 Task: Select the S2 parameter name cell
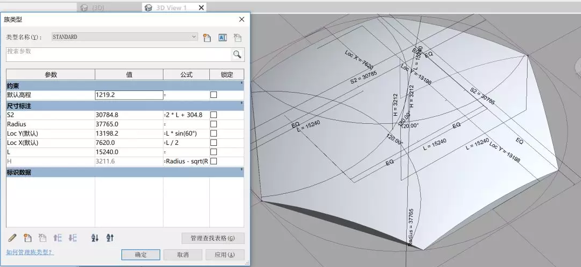51,115
